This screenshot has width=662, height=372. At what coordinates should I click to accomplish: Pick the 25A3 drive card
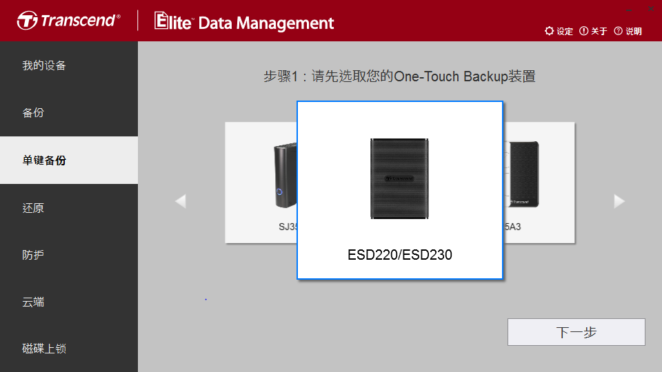click(x=539, y=183)
